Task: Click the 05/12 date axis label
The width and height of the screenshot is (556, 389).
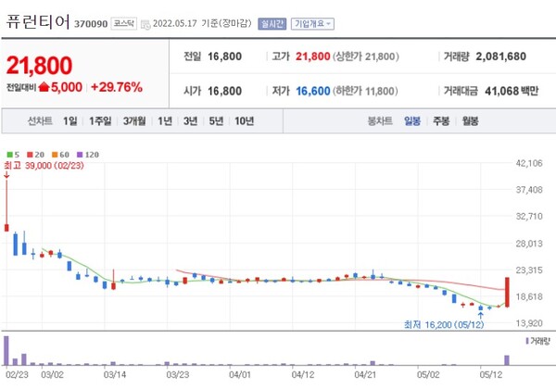Action: tap(491, 374)
